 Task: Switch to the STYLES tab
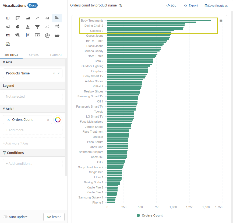[34, 55]
